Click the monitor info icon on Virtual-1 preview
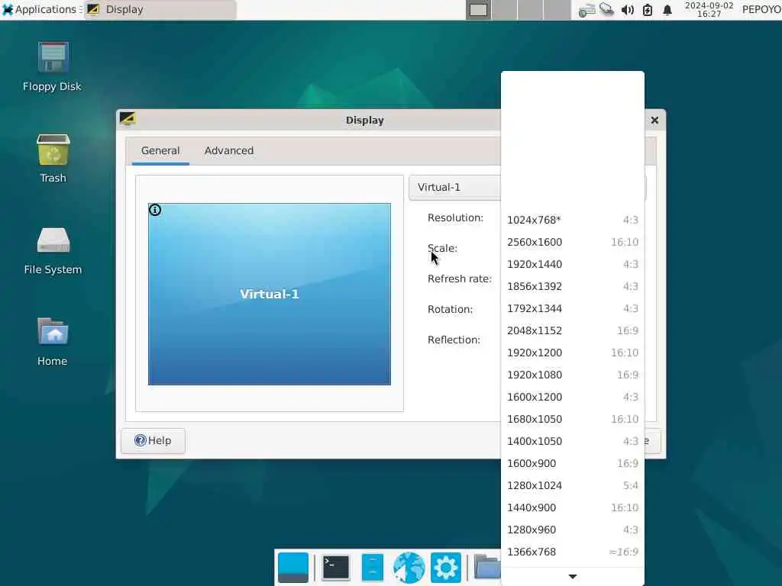 [155, 211]
